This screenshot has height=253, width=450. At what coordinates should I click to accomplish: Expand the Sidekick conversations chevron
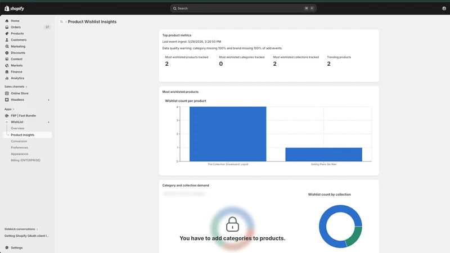[37, 229]
